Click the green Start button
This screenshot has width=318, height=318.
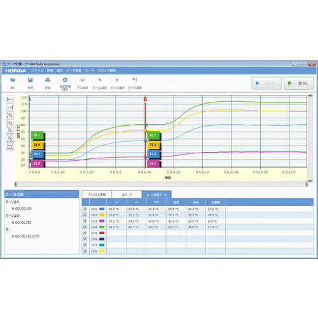pos(299,83)
